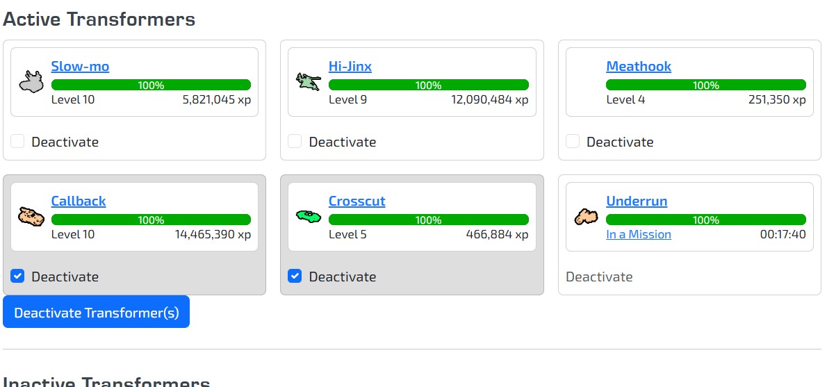827x387 pixels.
Task: Click Meathook's green health progress bar
Action: click(x=705, y=85)
